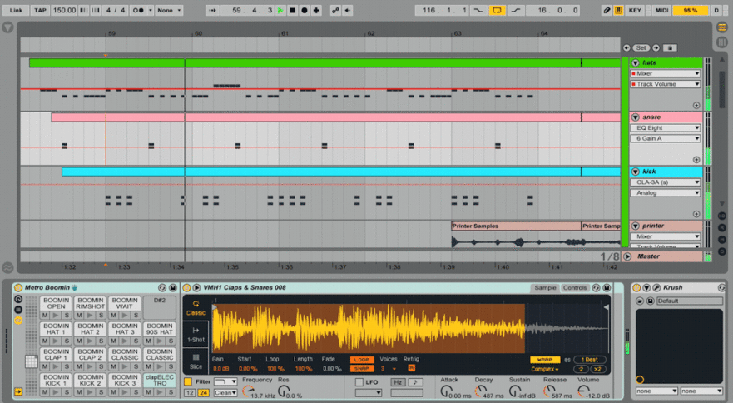733x403 pixels.
Task: Save VMH1 Claps & Snares device preset
Action: [607, 287]
